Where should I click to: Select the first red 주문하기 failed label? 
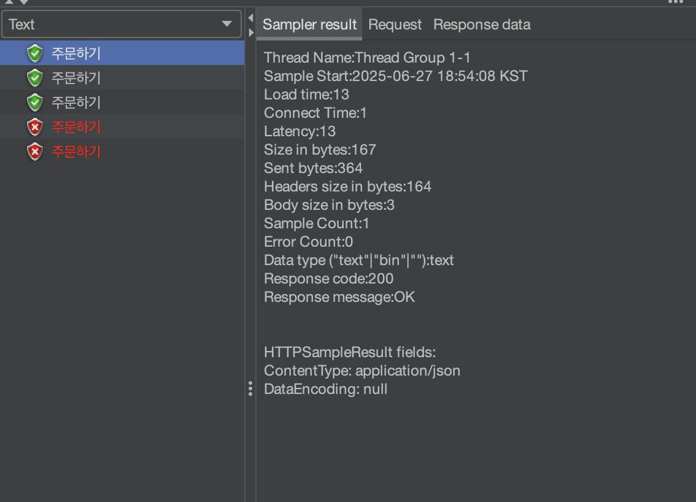(76, 127)
